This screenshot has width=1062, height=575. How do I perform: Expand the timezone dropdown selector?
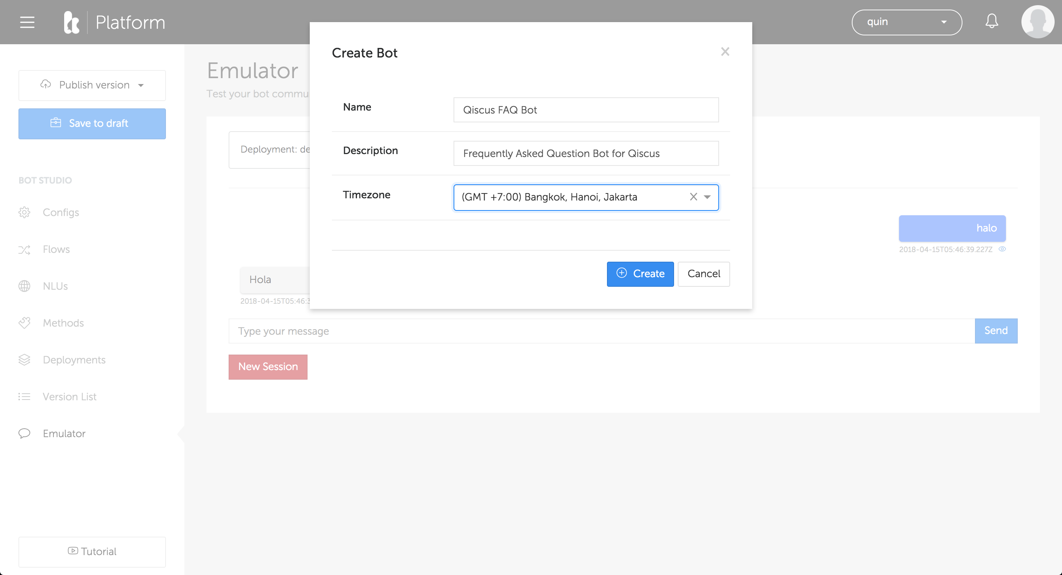[x=707, y=197]
